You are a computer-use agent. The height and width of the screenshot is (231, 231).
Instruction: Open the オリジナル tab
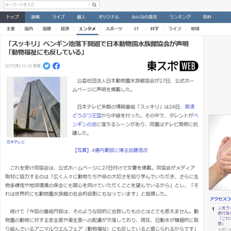[108, 17]
